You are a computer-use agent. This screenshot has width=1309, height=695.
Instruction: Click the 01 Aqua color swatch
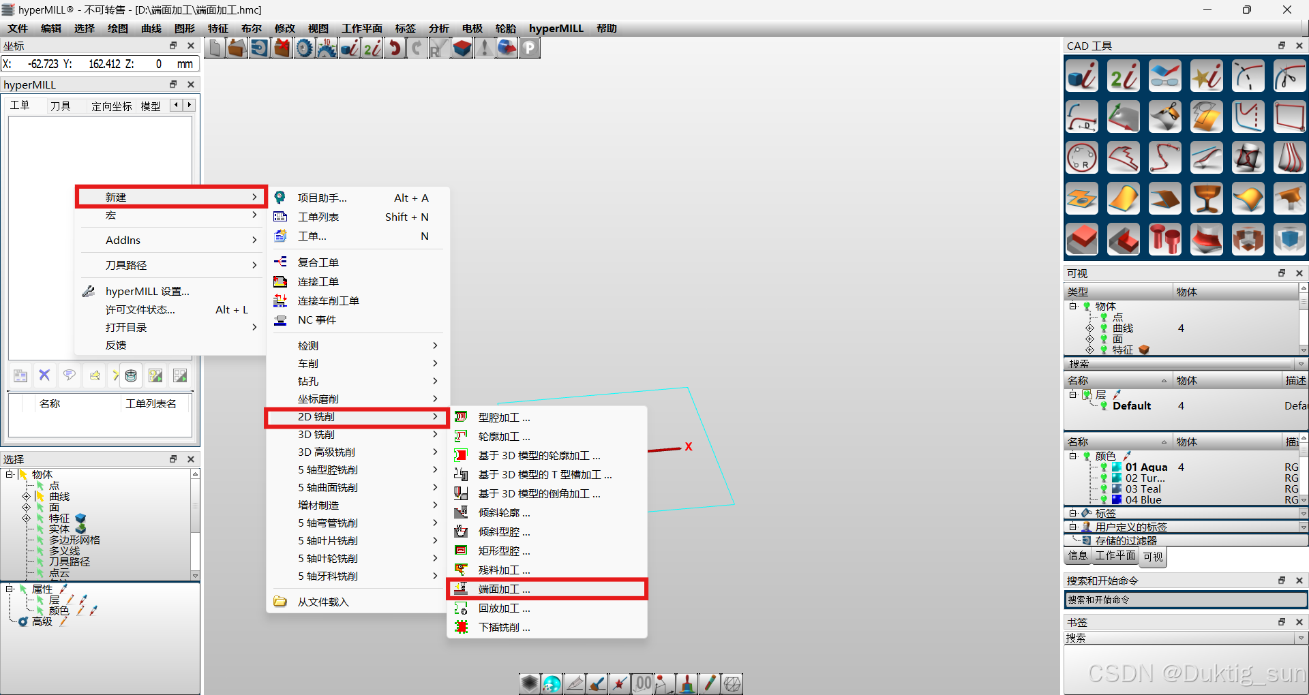pyautogui.click(x=1117, y=467)
